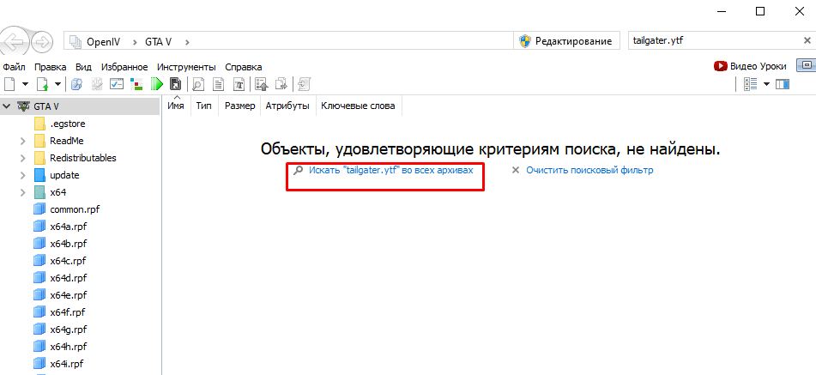Viewport: 816px width, 375px height.
Task: Click the red-green-blue blocks toolbar icon
Action: click(x=136, y=83)
